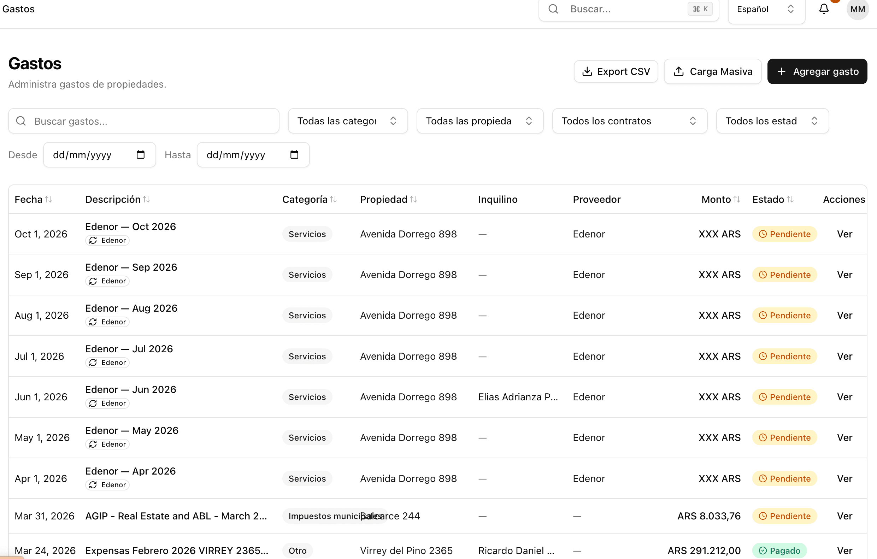Click property Virrey del Pino 2365

406,551
